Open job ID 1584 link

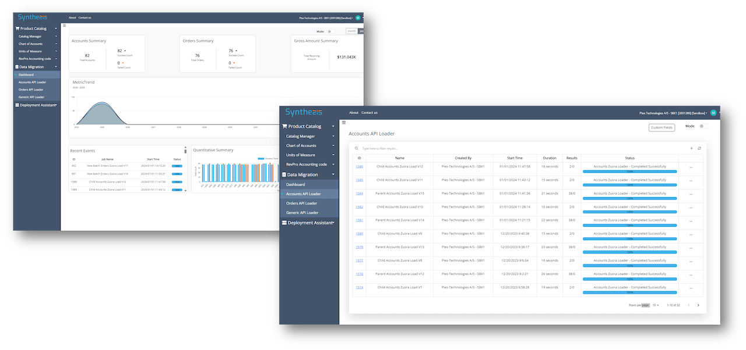[x=360, y=194]
